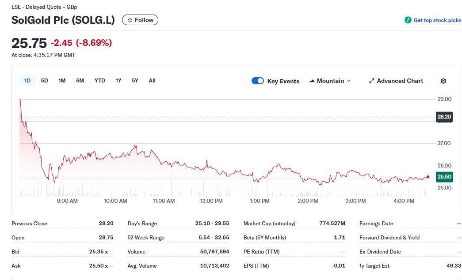Select the red current price marker dot

[427, 176]
